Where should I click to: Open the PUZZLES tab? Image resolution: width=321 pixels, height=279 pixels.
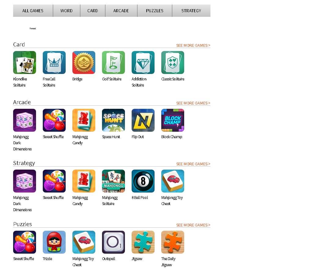pos(155,11)
